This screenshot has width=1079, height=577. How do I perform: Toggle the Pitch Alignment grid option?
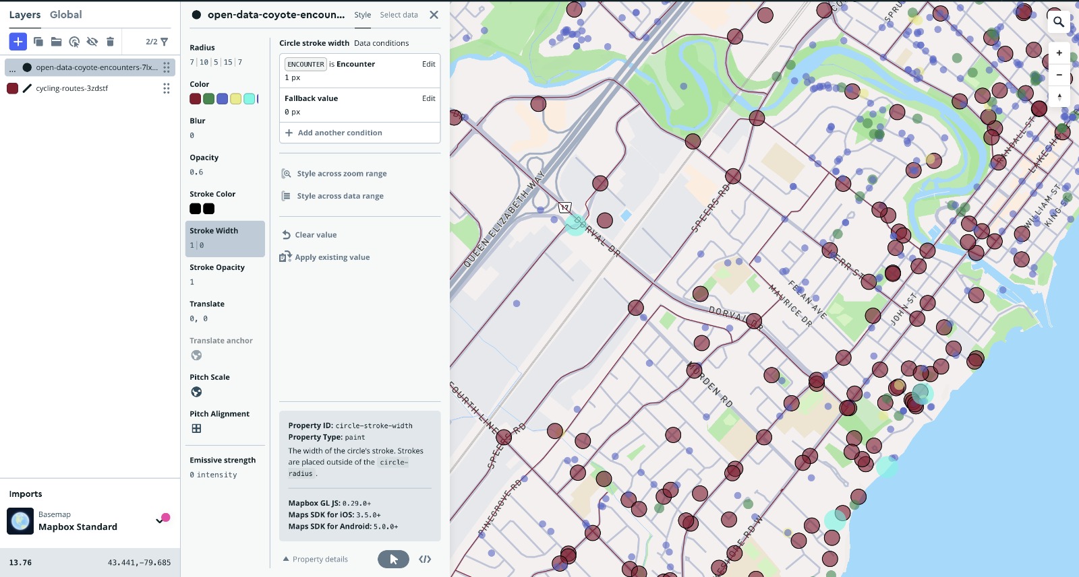pyautogui.click(x=196, y=429)
